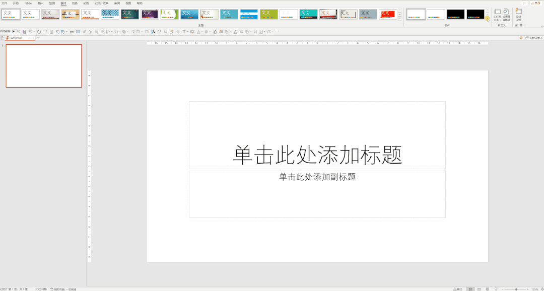Screen dimensions: 544x291
Task: Click the orange gear icon near 多窗口模式
Action: (521, 38)
